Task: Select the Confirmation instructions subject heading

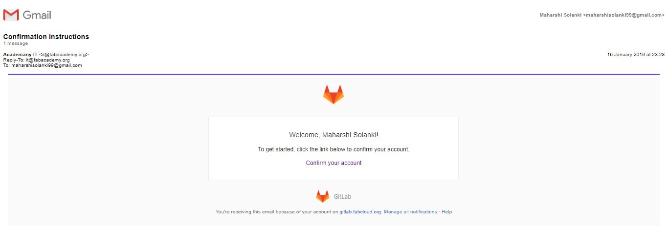Action: pyautogui.click(x=46, y=37)
